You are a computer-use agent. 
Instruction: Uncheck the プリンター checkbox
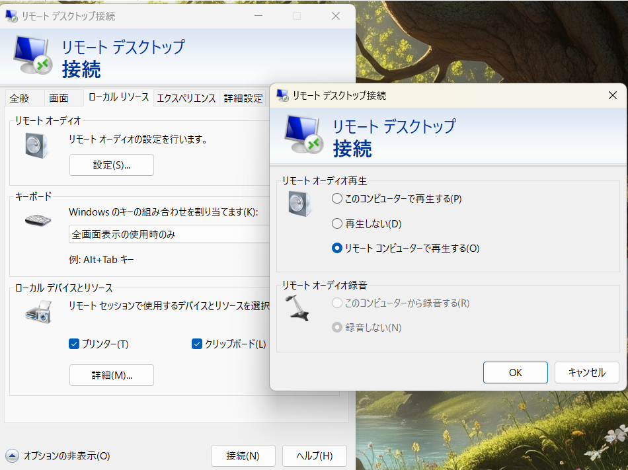(74, 344)
